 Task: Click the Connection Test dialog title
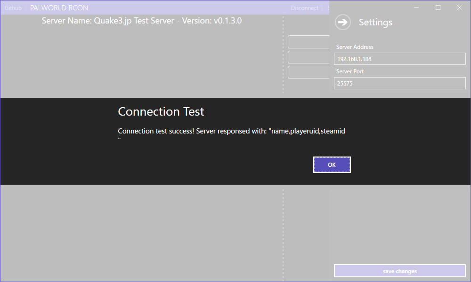click(161, 111)
